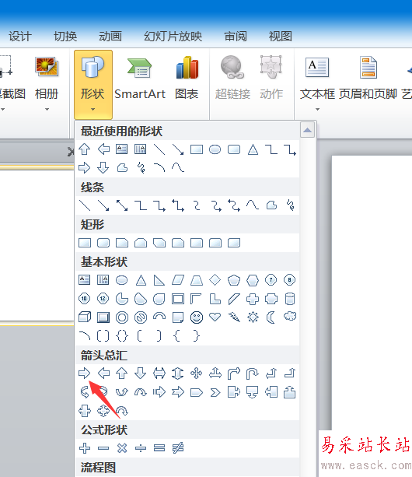Select down arrow under 箭头总汇
The image size is (412, 477).
[141, 373]
